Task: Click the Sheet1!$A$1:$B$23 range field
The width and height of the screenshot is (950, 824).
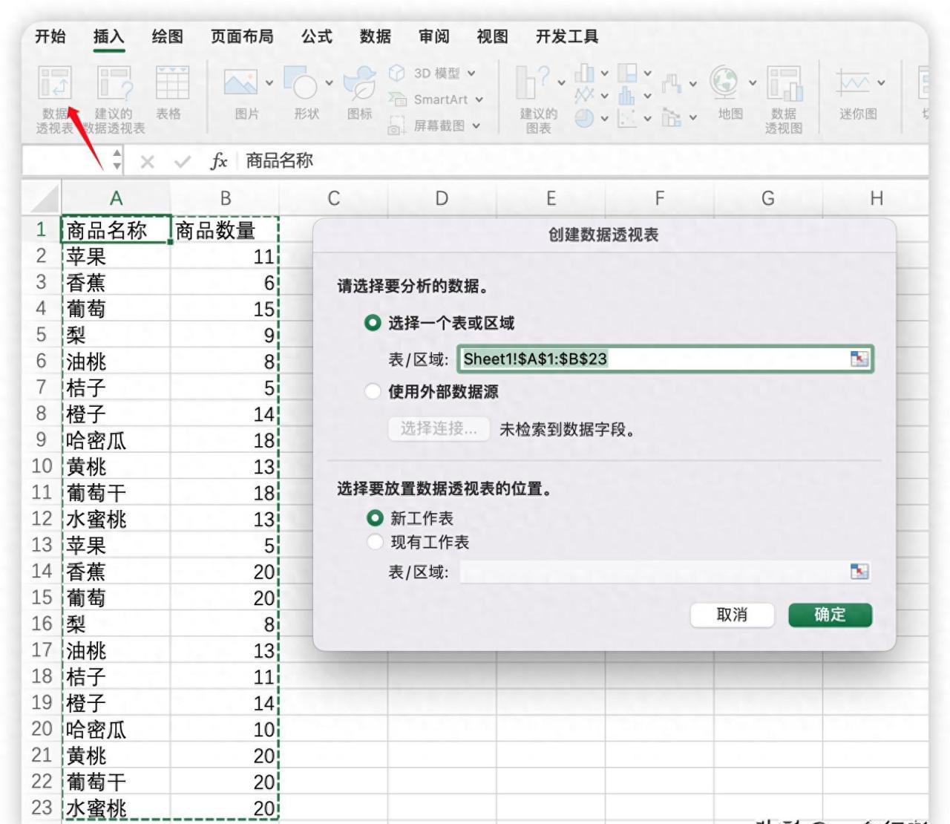Action: pos(665,359)
